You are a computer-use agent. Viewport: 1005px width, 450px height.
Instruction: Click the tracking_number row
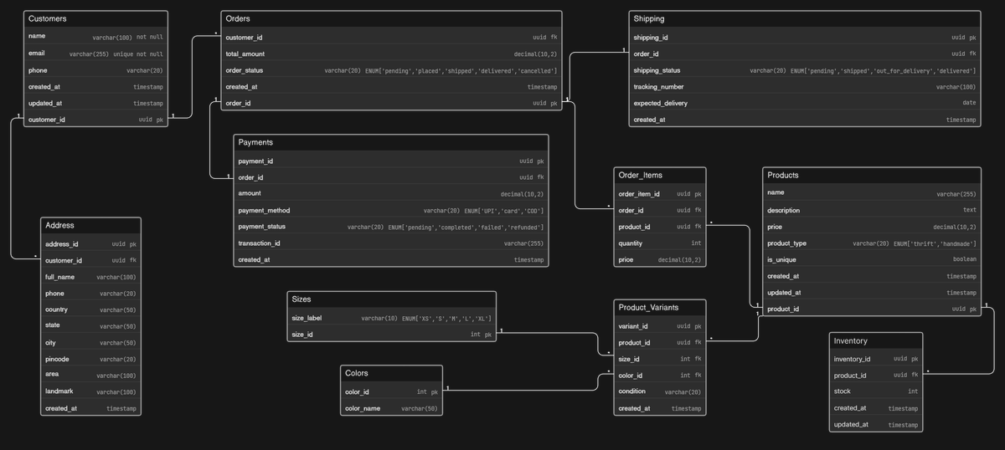(805, 87)
